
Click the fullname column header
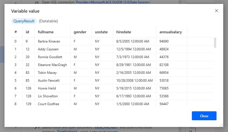coord(46,32)
